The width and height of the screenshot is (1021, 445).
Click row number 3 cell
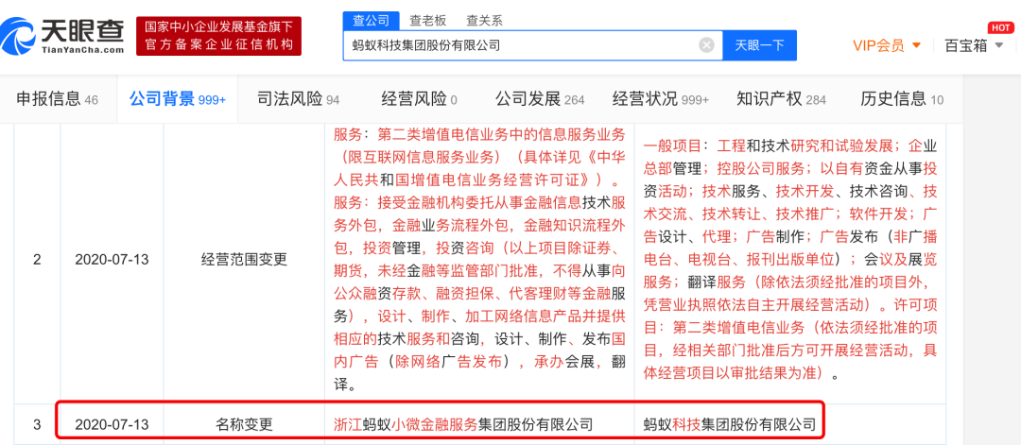click(37, 425)
